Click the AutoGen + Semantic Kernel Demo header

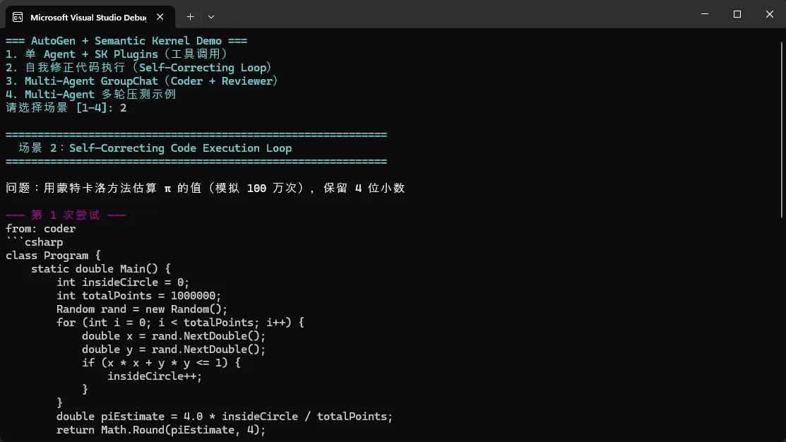tap(126, 41)
